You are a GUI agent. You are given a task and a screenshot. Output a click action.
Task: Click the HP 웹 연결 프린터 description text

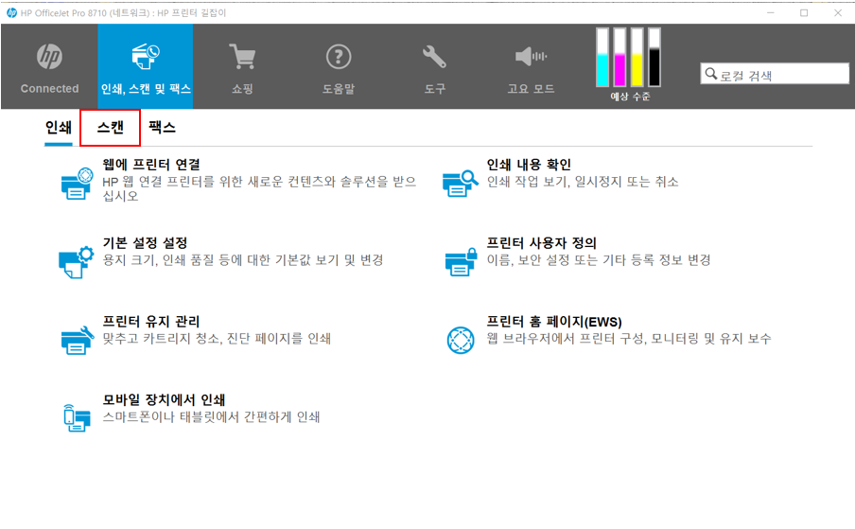tap(259, 188)
